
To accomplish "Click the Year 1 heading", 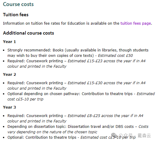I will click(9, 42).
